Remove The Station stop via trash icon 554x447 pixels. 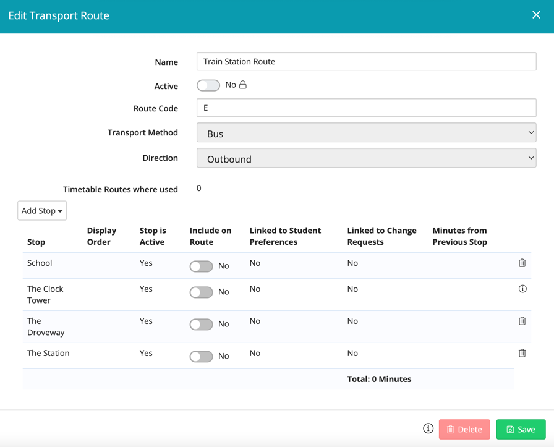(522, 354)
